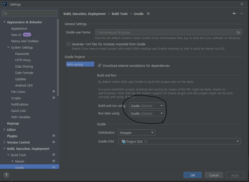Focus the settings search field
This screenshot has width=249, height=182.
tap(29, 13)
